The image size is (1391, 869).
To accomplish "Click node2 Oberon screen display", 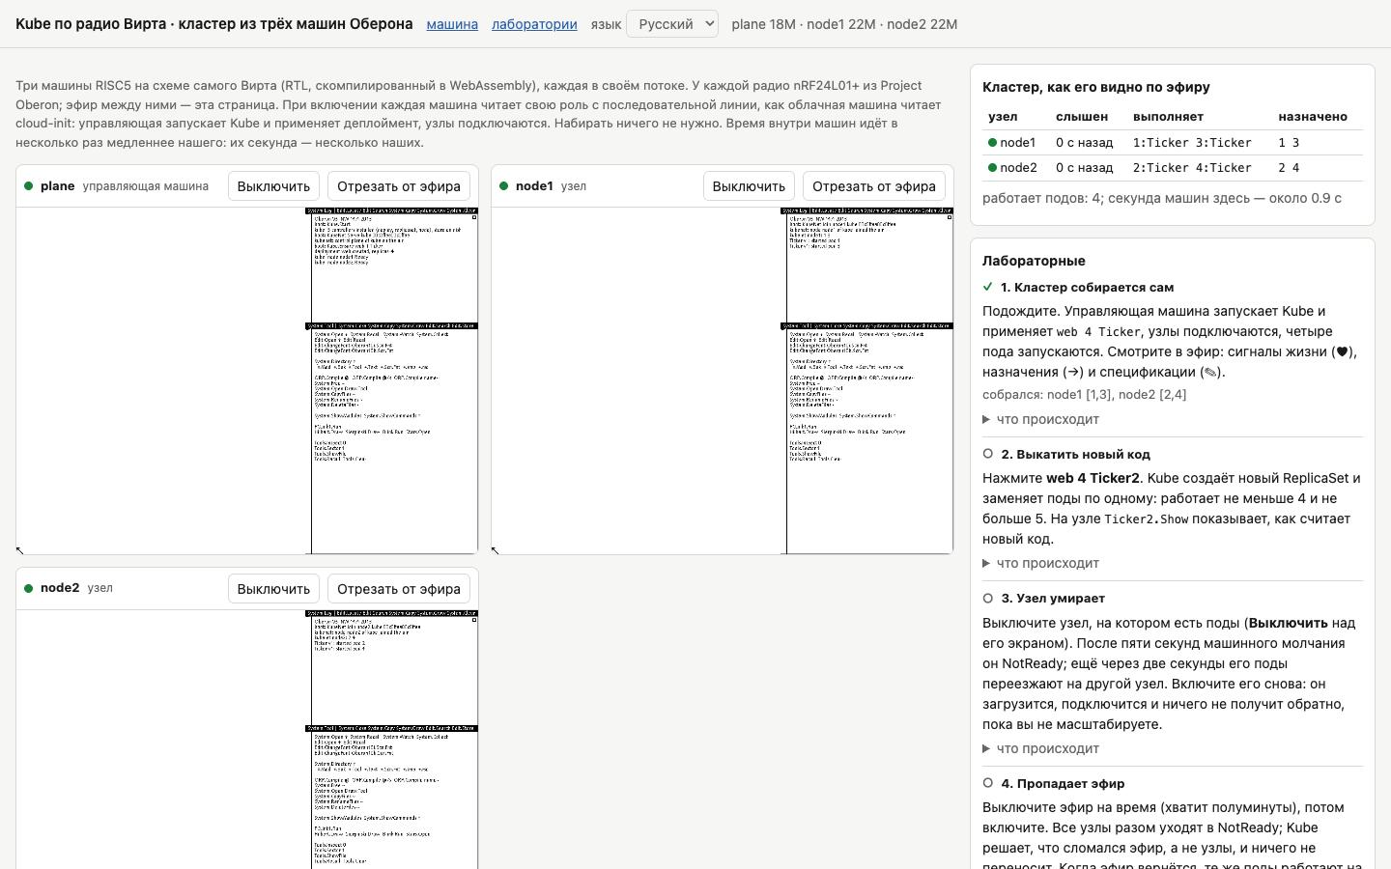I will [247, 739].
